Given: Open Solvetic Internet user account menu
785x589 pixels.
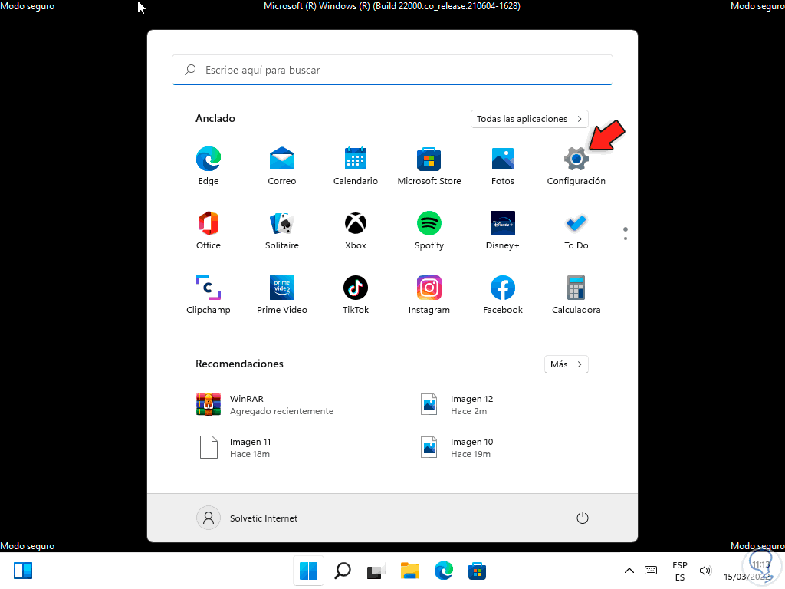Looking at the screenshot, I should point(248,518).
